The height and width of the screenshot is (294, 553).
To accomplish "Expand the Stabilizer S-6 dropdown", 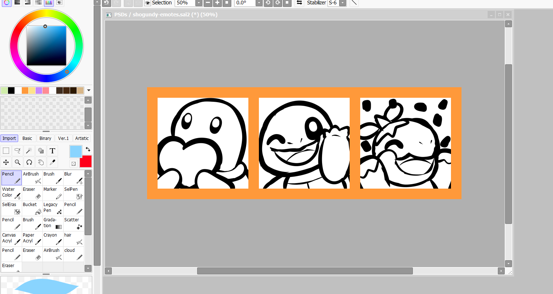I will (x=342, y=3).
